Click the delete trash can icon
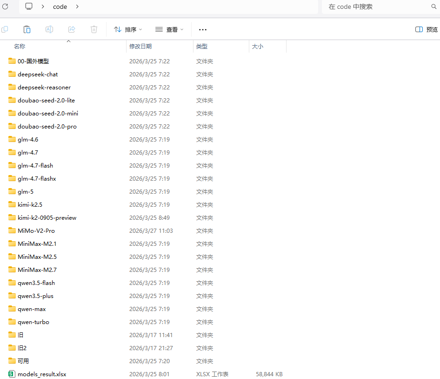 [94, 29]
